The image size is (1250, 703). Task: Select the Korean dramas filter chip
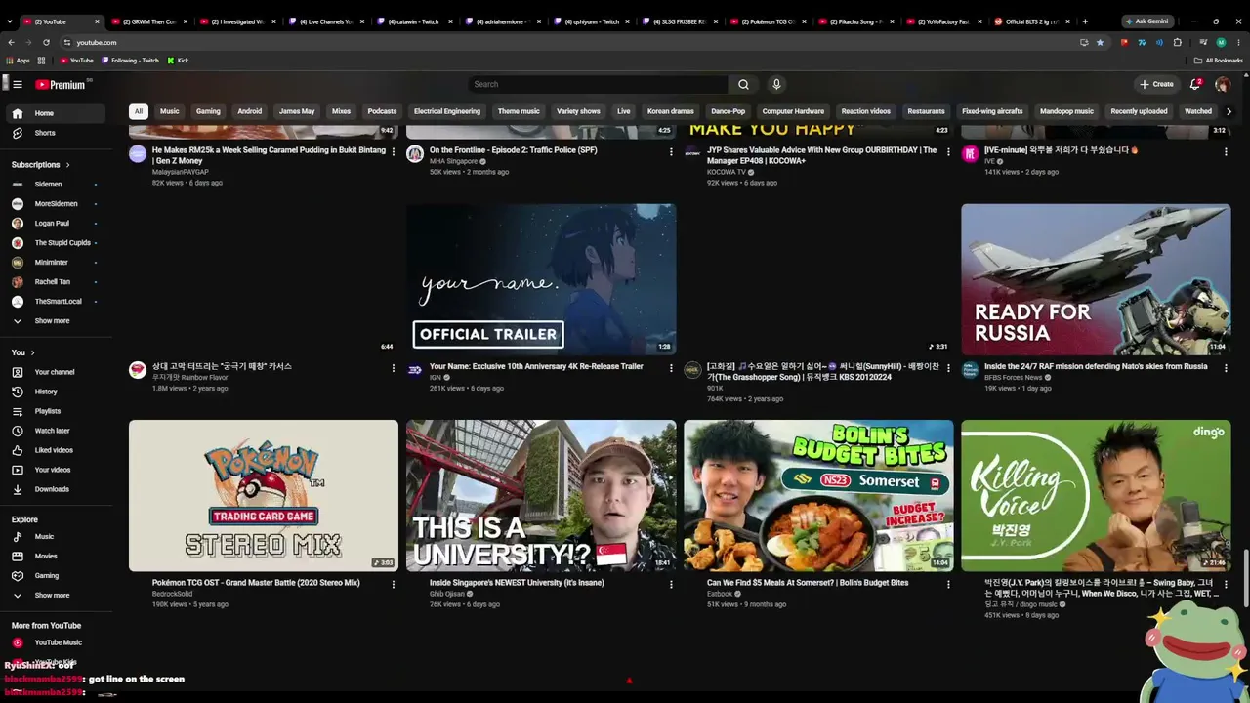coord(671,111)
